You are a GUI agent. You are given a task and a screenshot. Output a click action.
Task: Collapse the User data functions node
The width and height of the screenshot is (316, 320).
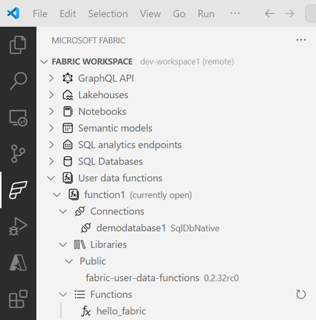tap(51, 178)
